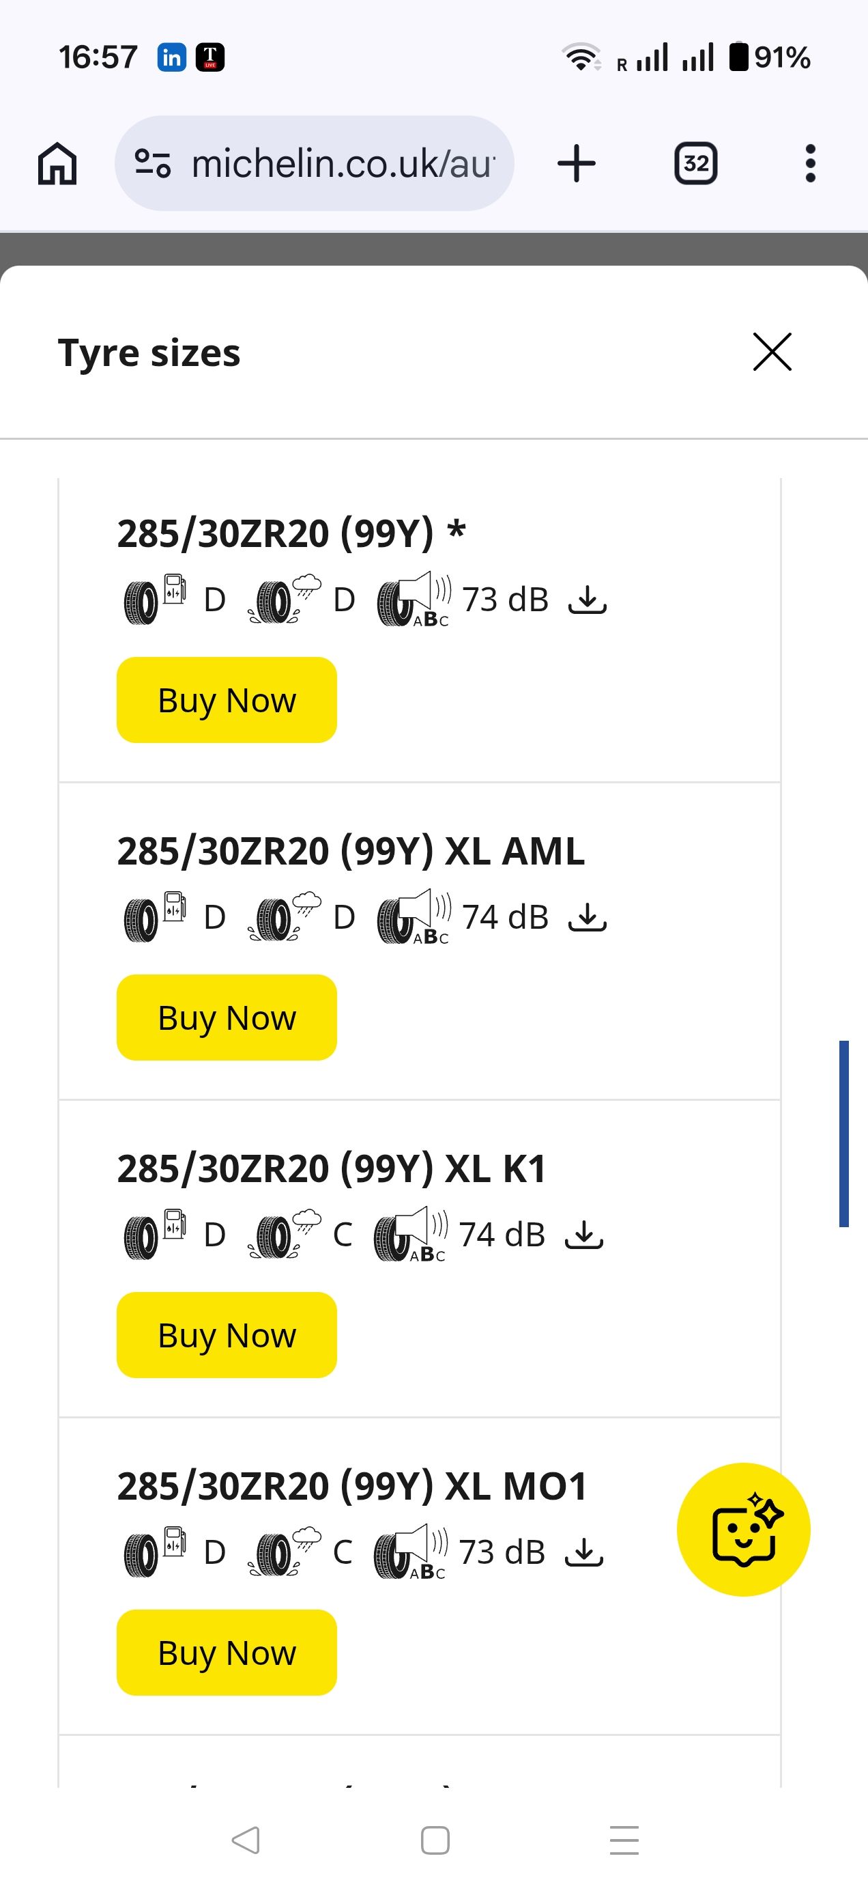Download EU label for XL K1 tyre
Image resolution: width=868 pixels, height=1893 pixels.
coord(584,1235)
